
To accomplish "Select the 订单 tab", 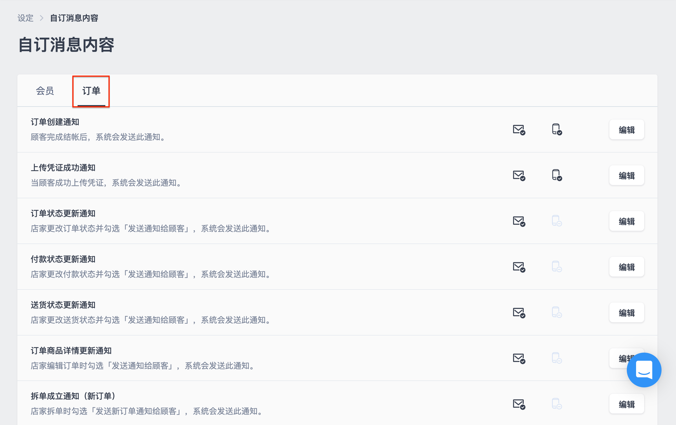I will 91,91.
